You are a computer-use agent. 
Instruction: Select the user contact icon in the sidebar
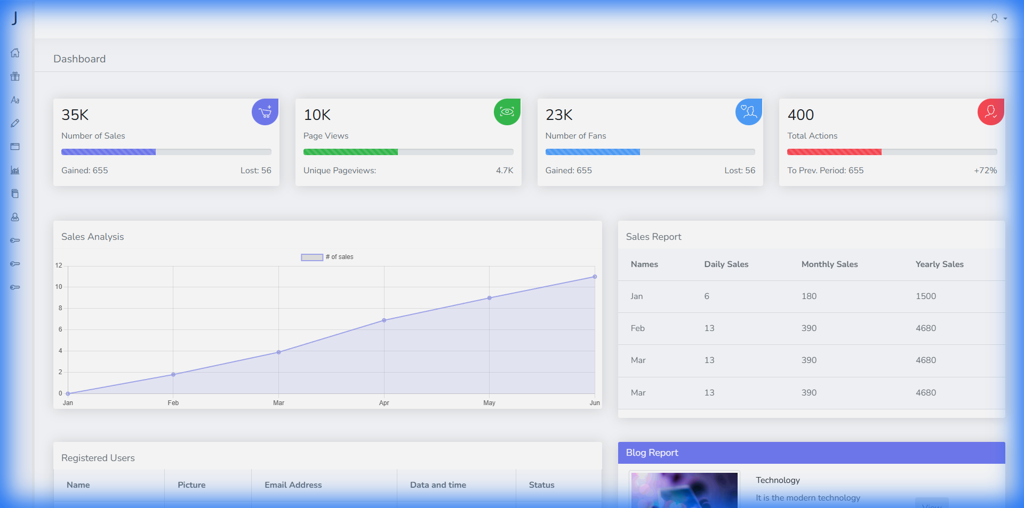pyautogui.click(x=15, y=217)
